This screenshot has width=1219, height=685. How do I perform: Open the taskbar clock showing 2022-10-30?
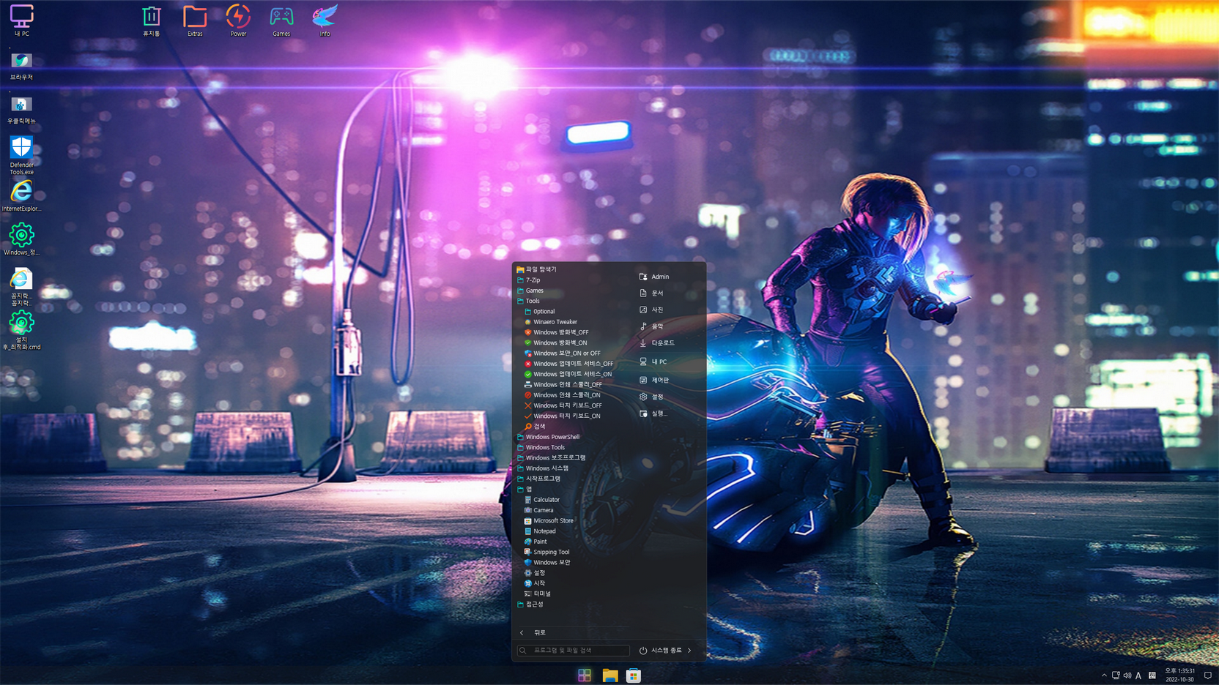(1180, 675)
